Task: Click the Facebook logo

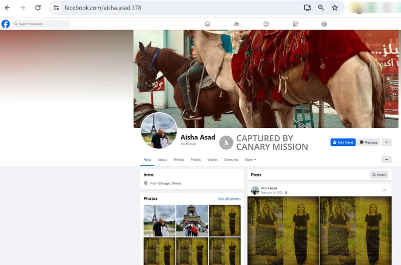Action: (x=6, y=24)
